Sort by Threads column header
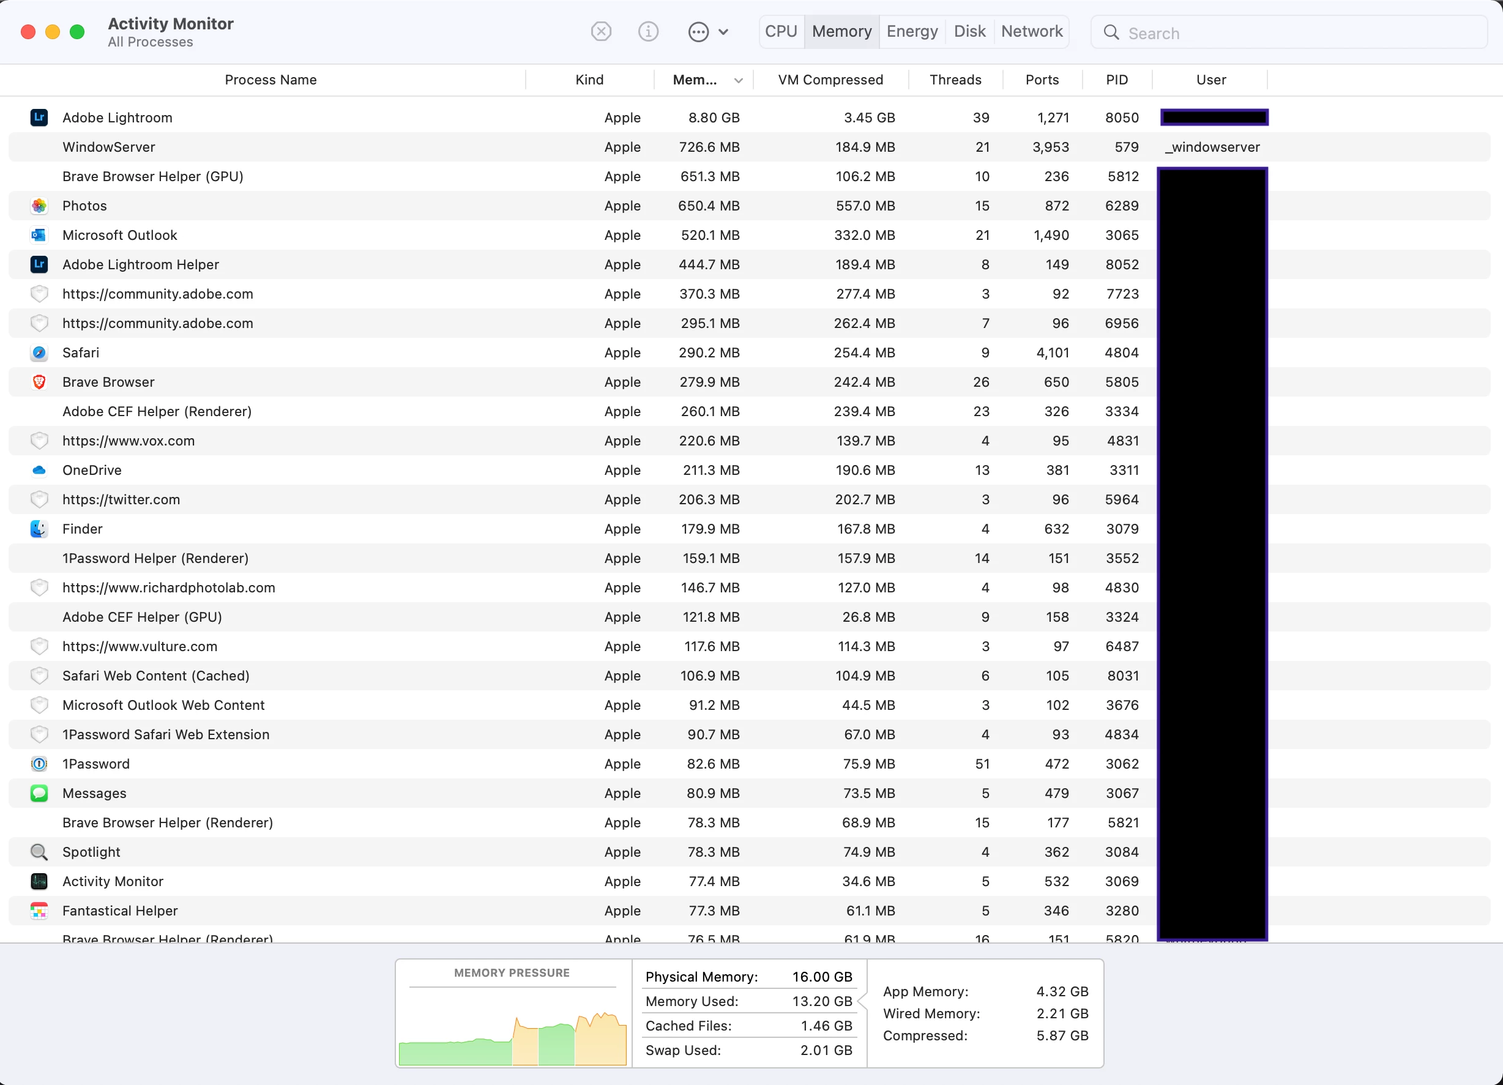Viewport: 1503px width, 1085px height. click(955, 80)
